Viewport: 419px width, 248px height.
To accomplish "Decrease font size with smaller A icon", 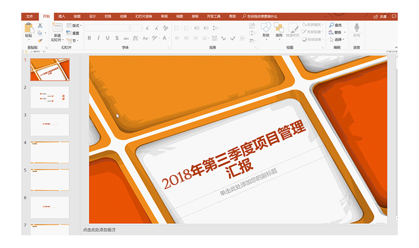I will coord(156,28).
